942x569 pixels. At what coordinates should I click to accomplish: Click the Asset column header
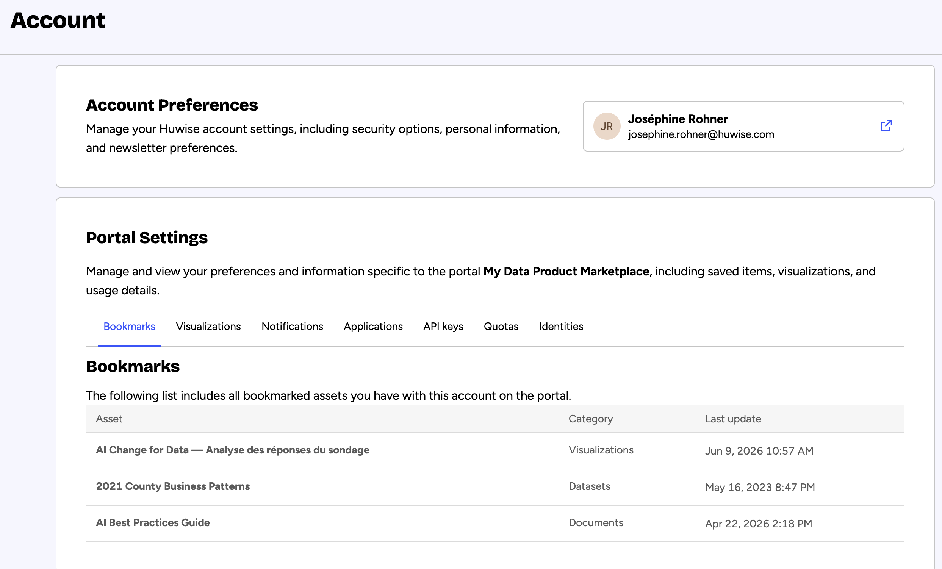(x=109, y=419)
